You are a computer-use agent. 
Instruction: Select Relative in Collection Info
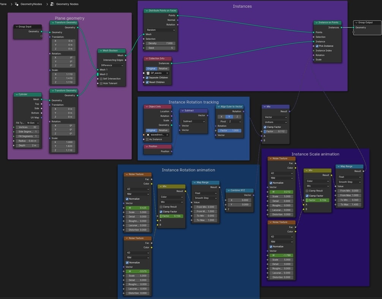[163, 69]
